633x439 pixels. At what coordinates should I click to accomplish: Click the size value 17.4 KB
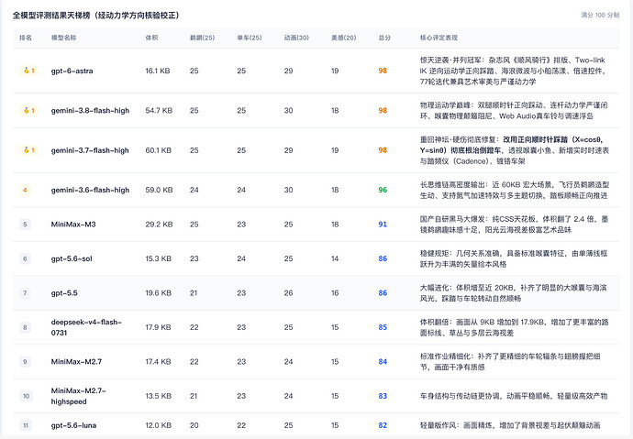(x=158, y=362)
